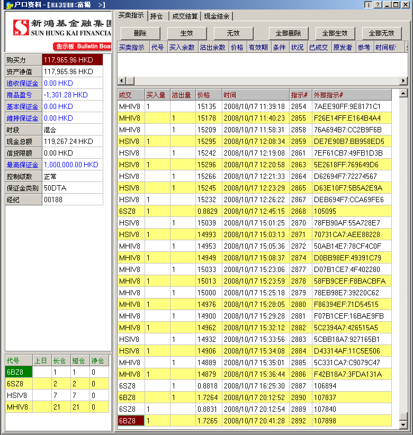Click the 买入量 column header
413x435 pixels.
pyautogui.click(x=157, y=95)
